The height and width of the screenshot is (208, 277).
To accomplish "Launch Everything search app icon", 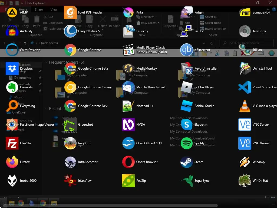I will point(12,106).
